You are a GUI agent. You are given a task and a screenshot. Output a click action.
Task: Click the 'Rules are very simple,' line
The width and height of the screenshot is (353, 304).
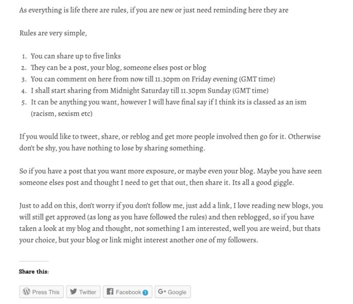tap(53, 33)
